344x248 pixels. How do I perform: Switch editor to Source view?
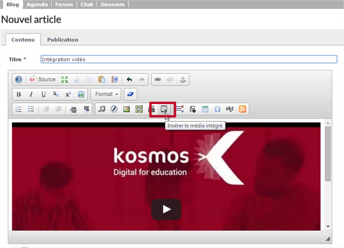coord(43,79)
